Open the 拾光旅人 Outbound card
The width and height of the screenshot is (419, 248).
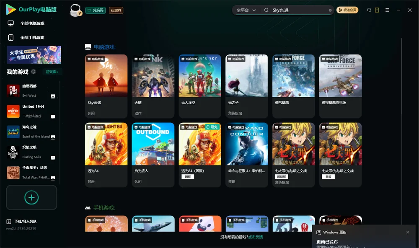click(153, 155)
